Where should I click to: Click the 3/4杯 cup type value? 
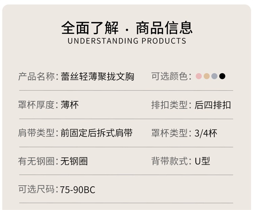coord(206,133)
